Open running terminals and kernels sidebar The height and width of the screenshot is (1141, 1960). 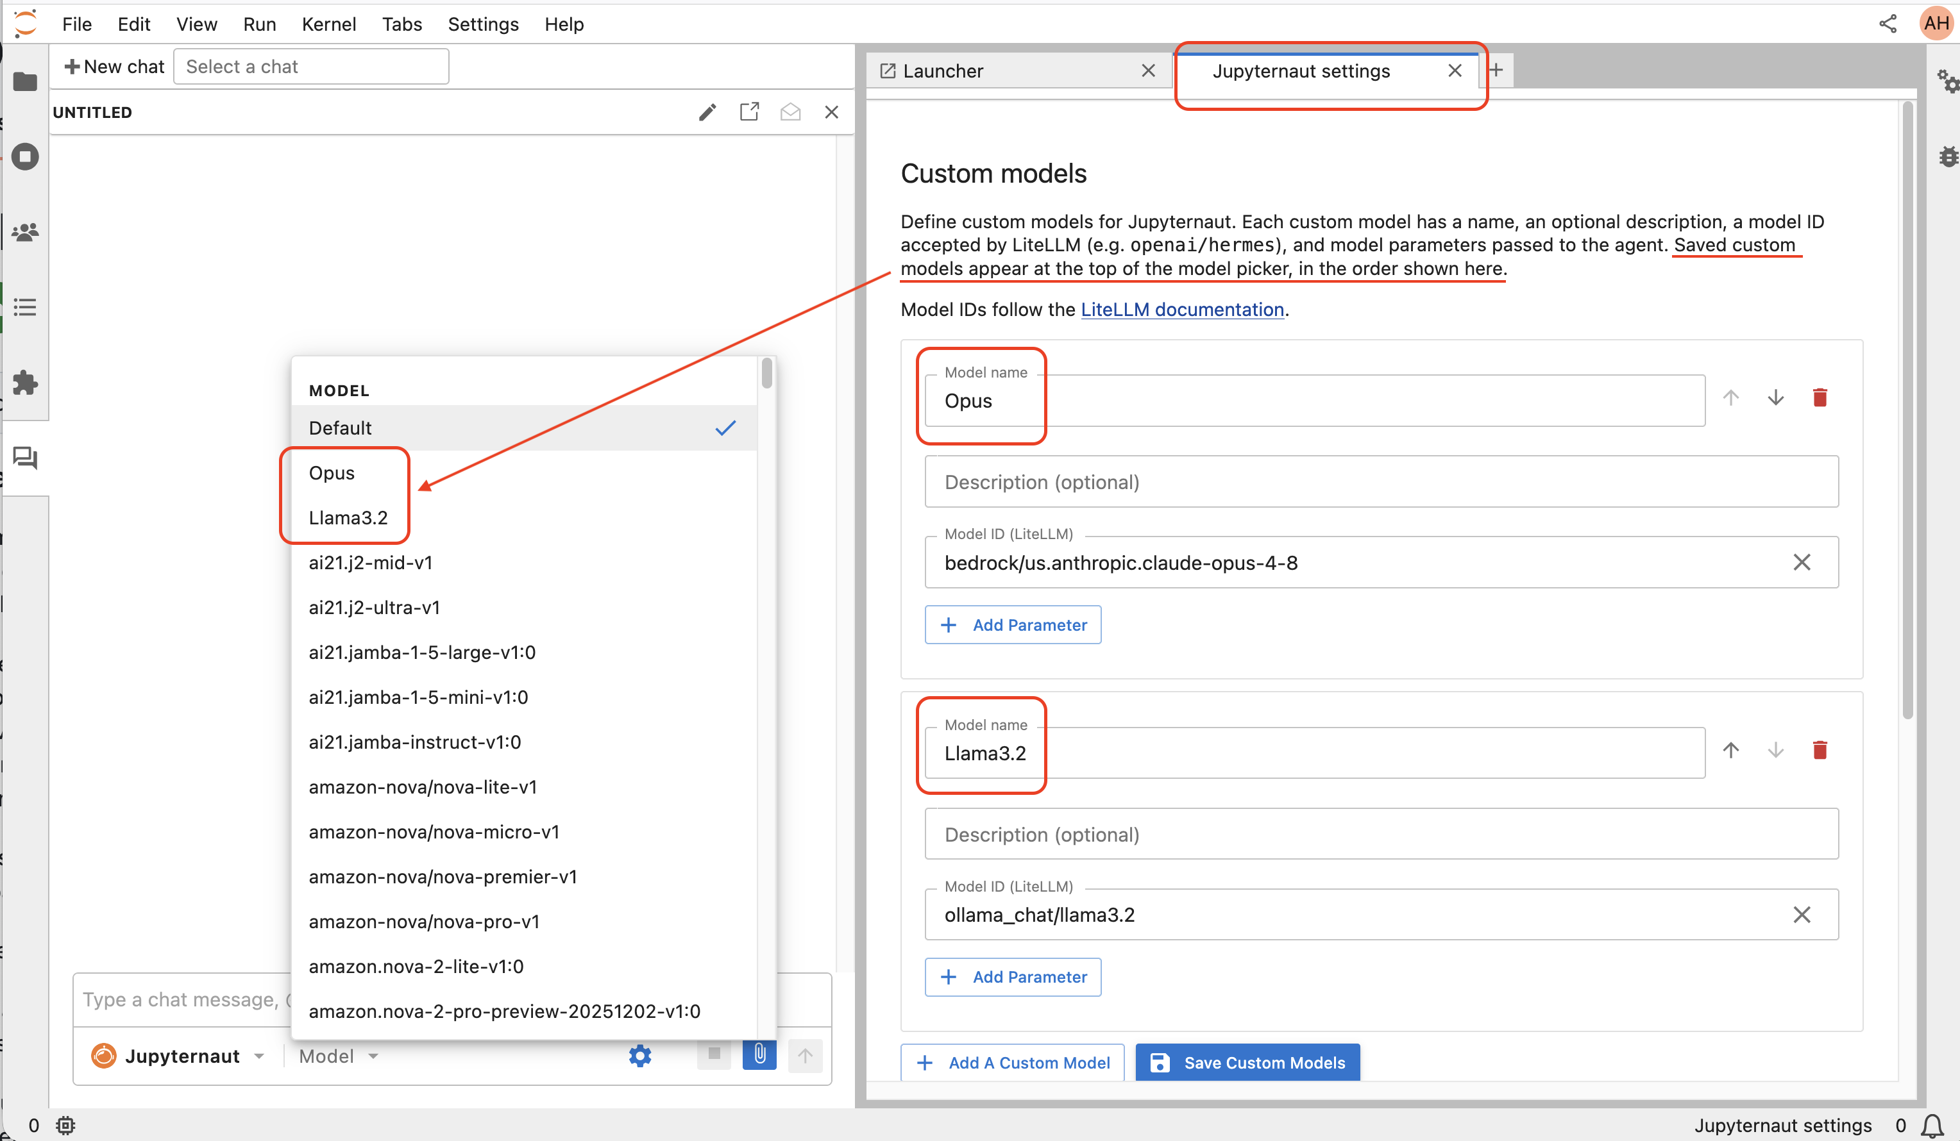[25, 156]
